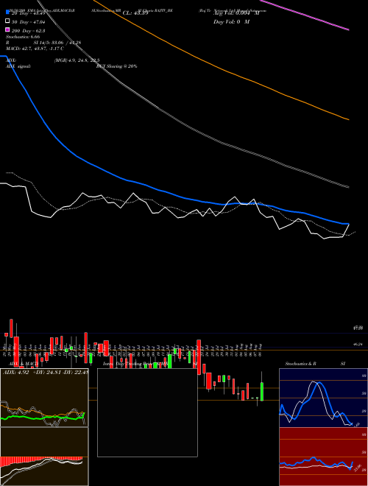Click the last green candlestick
368x486 pixels.
(262, 392)
